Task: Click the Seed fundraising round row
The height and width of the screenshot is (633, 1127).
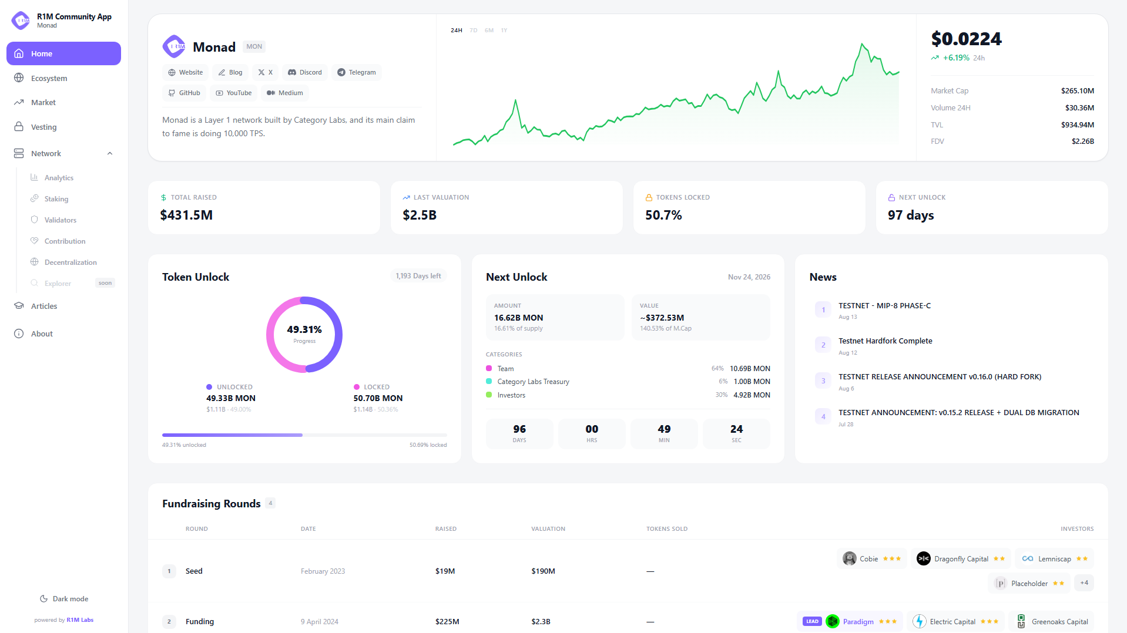Action: pyautogui.click(x=628, y=571)
